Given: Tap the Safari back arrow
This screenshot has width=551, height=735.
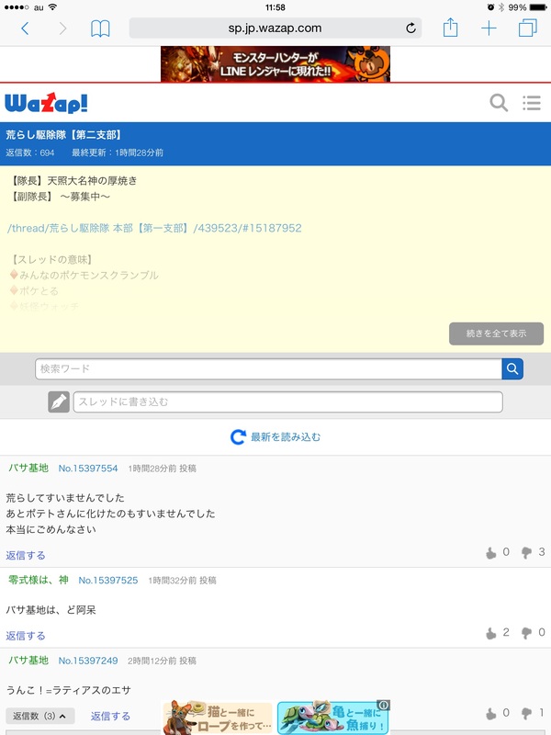Looking at the screenshot, I should point(25,28).
